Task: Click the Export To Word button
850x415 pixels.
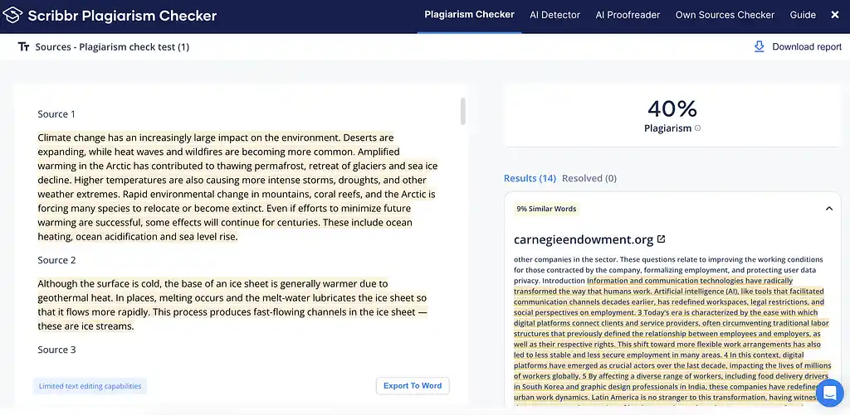Action: tap(413, 386)
